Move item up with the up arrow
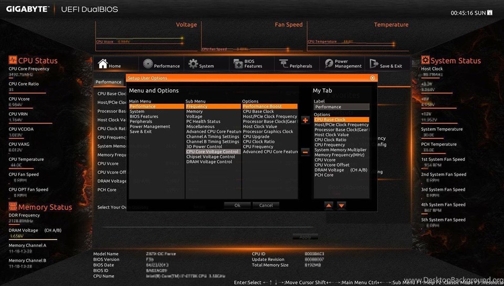The height and width of the screenshot is (286, 504). pos(329,205)
